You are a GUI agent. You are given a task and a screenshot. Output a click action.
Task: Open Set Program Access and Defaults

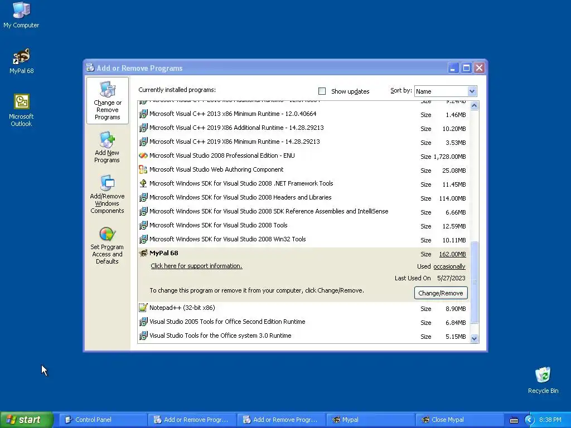(x=107, y=246)
